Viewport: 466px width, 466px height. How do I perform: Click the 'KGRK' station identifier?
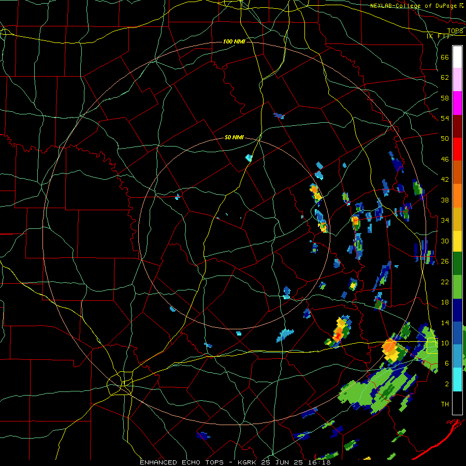tap(248, 462)
